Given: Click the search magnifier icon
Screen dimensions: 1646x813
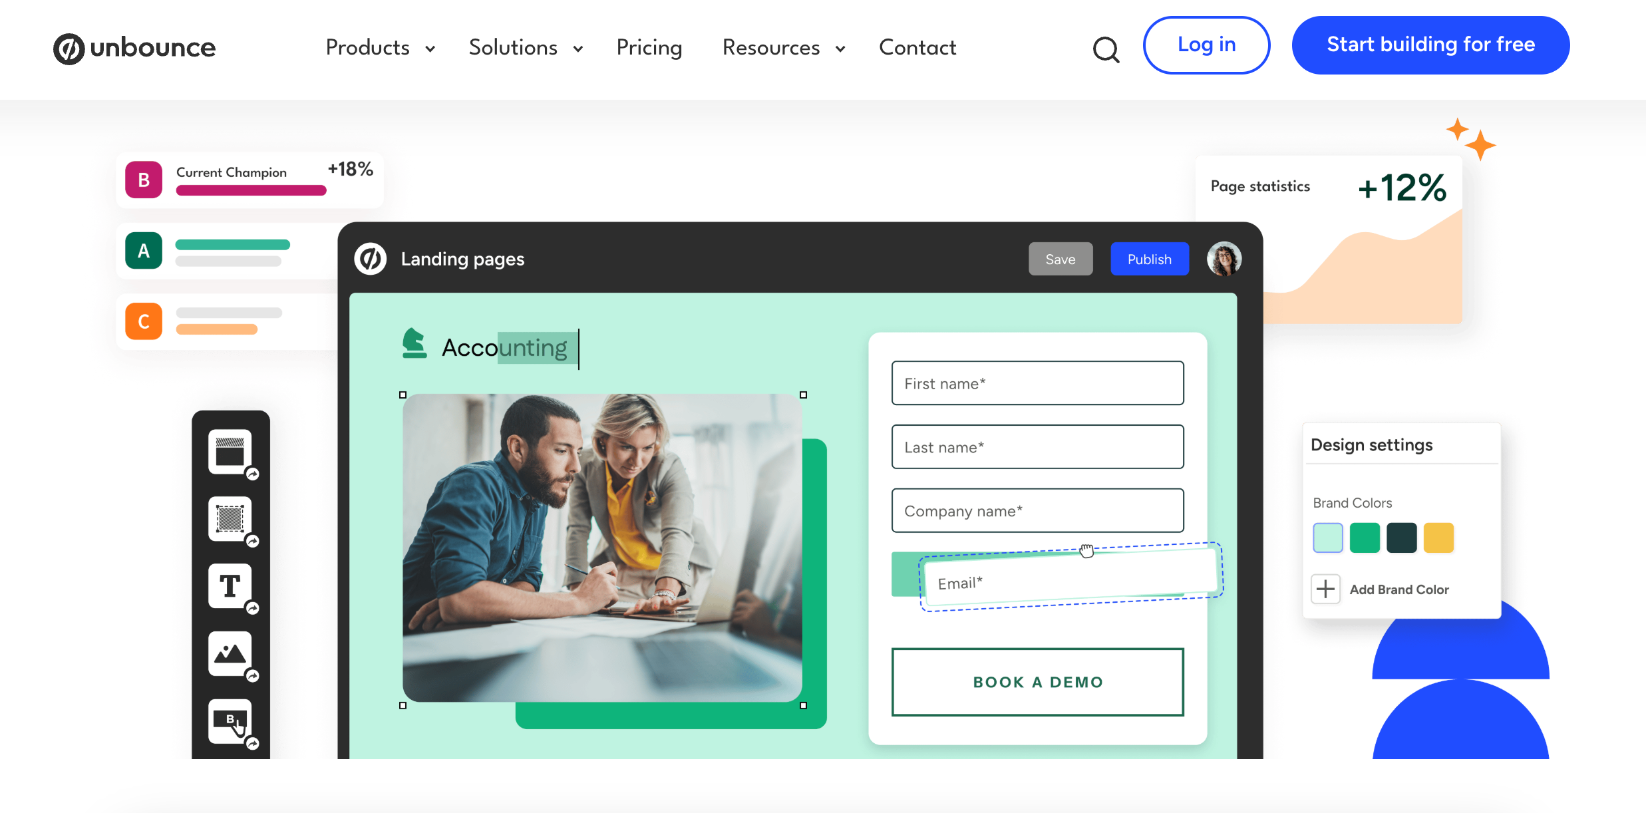Looking at the screenshot, I should pos(1106,49).
